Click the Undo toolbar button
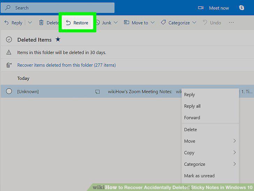 pyautogui.click(x=212, y=23)
